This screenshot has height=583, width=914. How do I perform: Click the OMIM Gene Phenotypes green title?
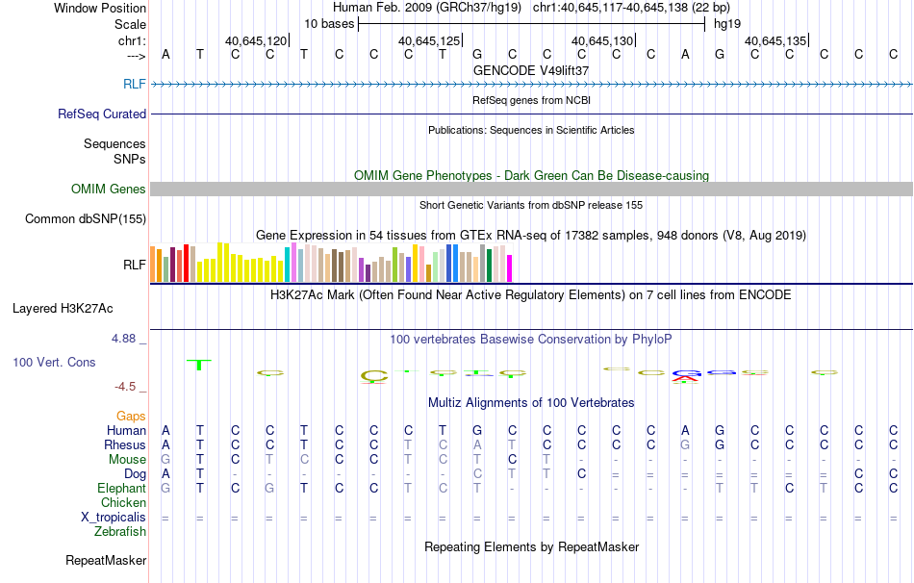(531, 175)
